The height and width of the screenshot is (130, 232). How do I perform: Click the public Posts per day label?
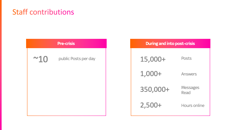77,59
